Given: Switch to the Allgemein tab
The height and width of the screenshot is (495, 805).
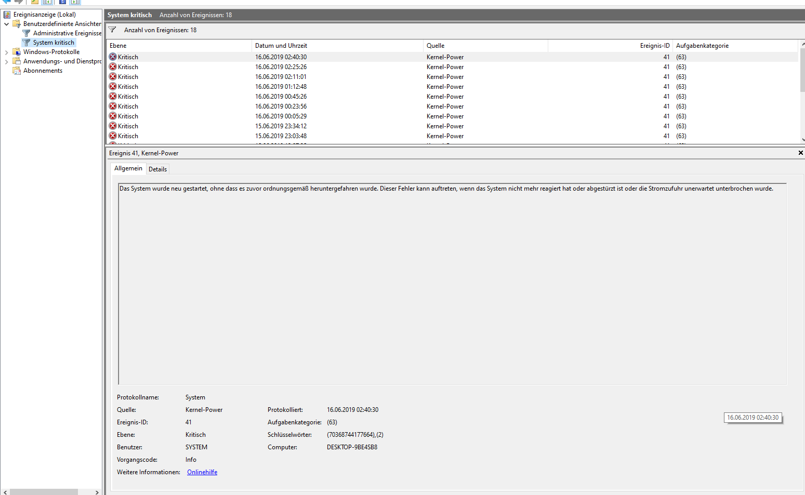Looking at the screenshot, I should pyautogui.click(x=128, y=168).
